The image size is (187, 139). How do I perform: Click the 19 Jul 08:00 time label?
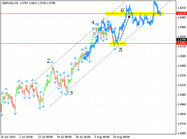[x=64, y=137]
